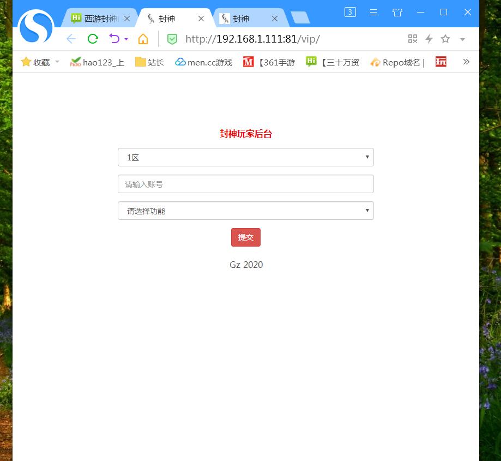Screen dimensions: 501x461
Task: Switch to the third 封神 tab
Action: point(242,19)
